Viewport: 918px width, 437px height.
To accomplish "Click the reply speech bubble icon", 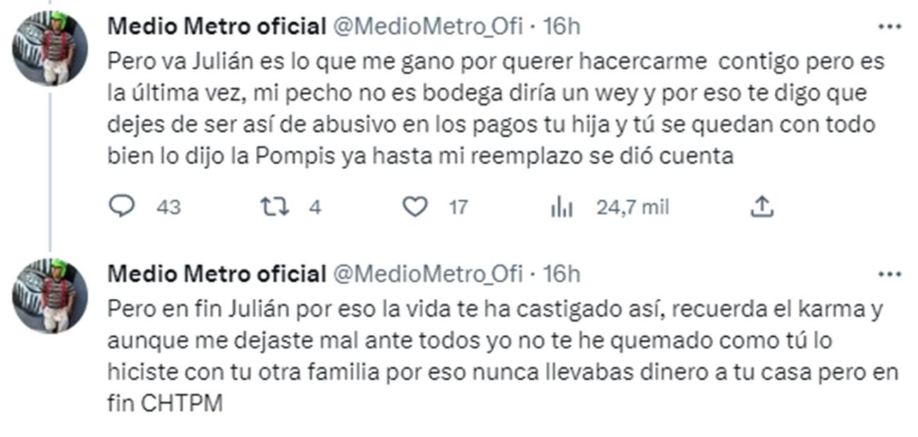I will tap(123, 207).
